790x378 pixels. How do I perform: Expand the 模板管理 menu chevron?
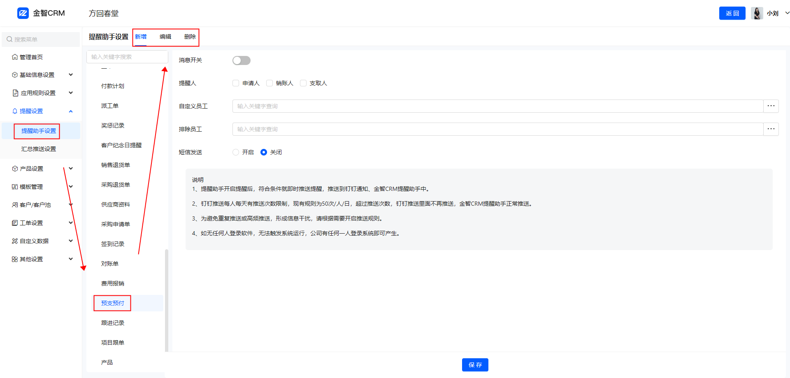point(71,187)
